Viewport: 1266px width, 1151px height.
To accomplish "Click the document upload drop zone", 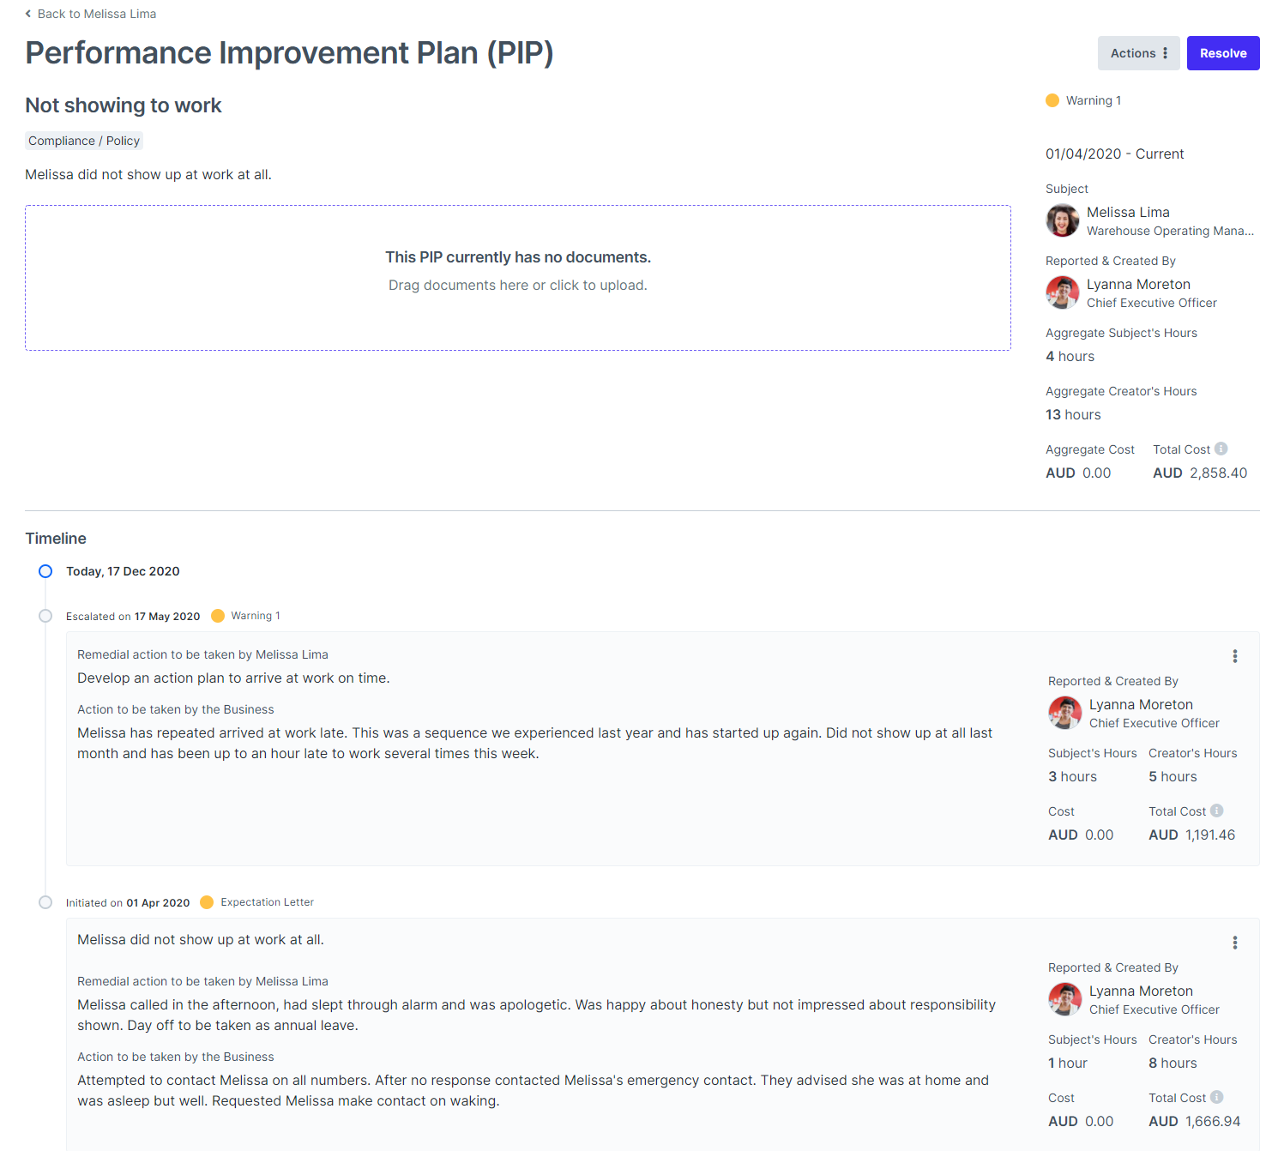I will pyautogui.click(x=517, y=277).
